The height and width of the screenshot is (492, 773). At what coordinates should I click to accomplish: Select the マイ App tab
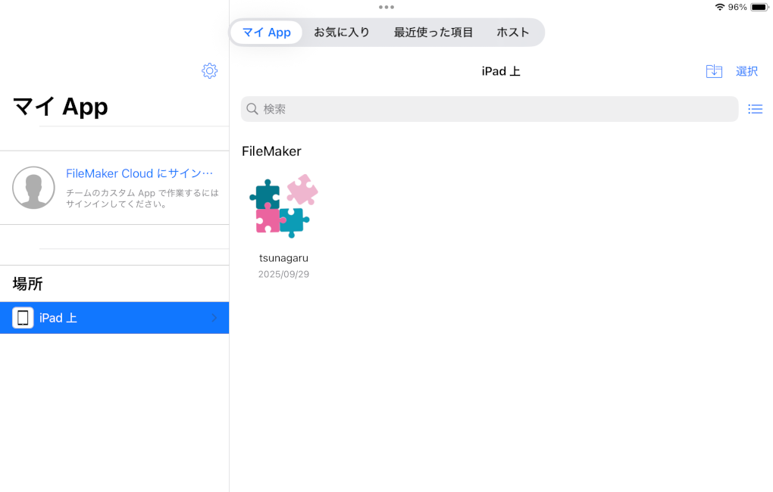tap(267, 33)
